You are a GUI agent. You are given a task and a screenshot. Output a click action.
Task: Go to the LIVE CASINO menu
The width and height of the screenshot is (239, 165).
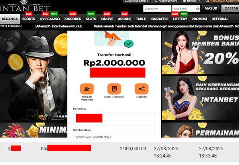tap(50, 19)
